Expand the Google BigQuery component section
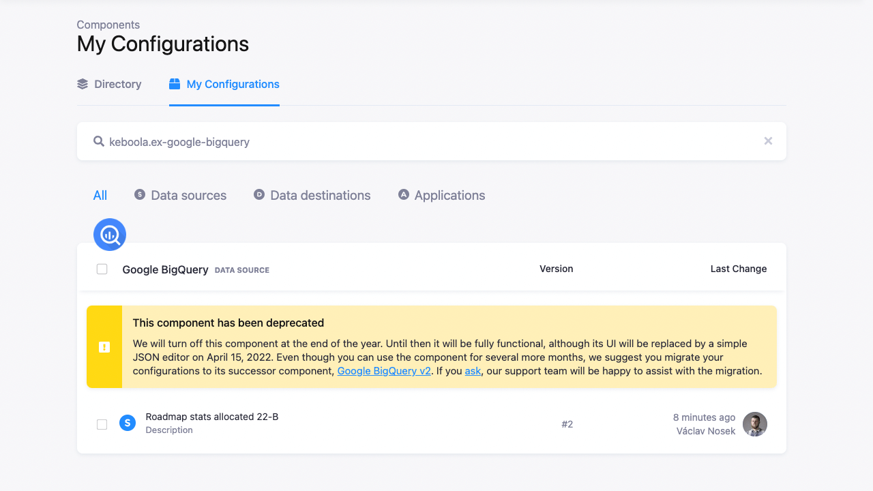Image resolution: width=873 pixels, height=491 pixels. [x=165, y=269]
